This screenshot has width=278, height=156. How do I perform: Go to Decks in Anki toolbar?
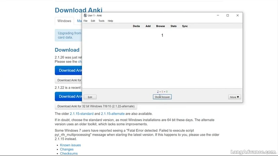[x=136, y=26]
